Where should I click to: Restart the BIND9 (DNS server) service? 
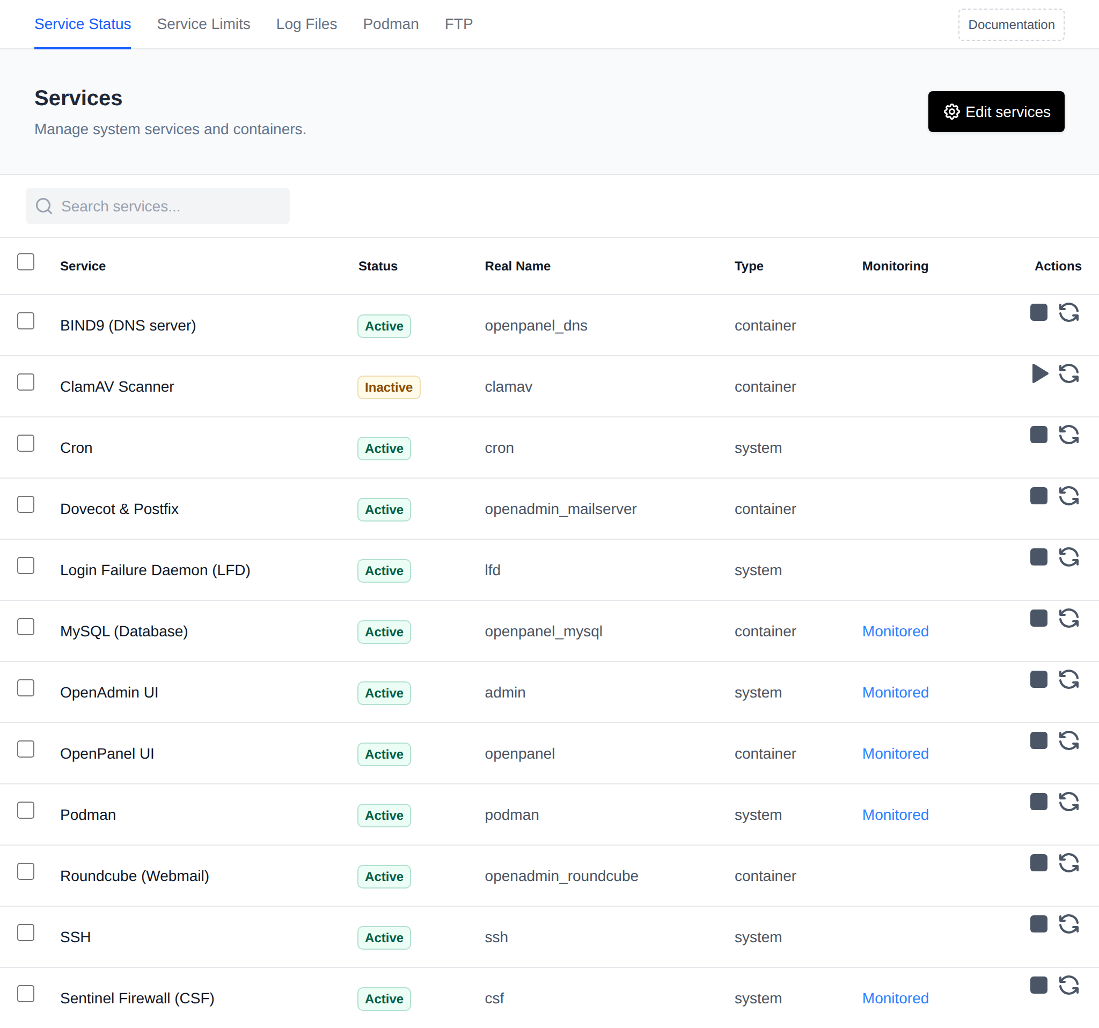1068,312
